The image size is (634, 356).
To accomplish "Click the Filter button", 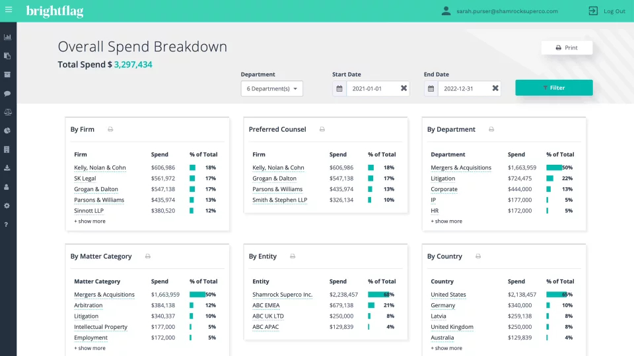I will pyautogui.click(x=554, y=88).
